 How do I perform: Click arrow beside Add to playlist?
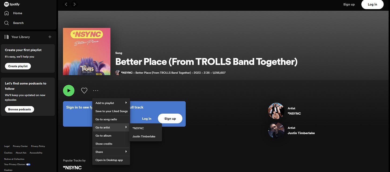(x=126, y=103)
